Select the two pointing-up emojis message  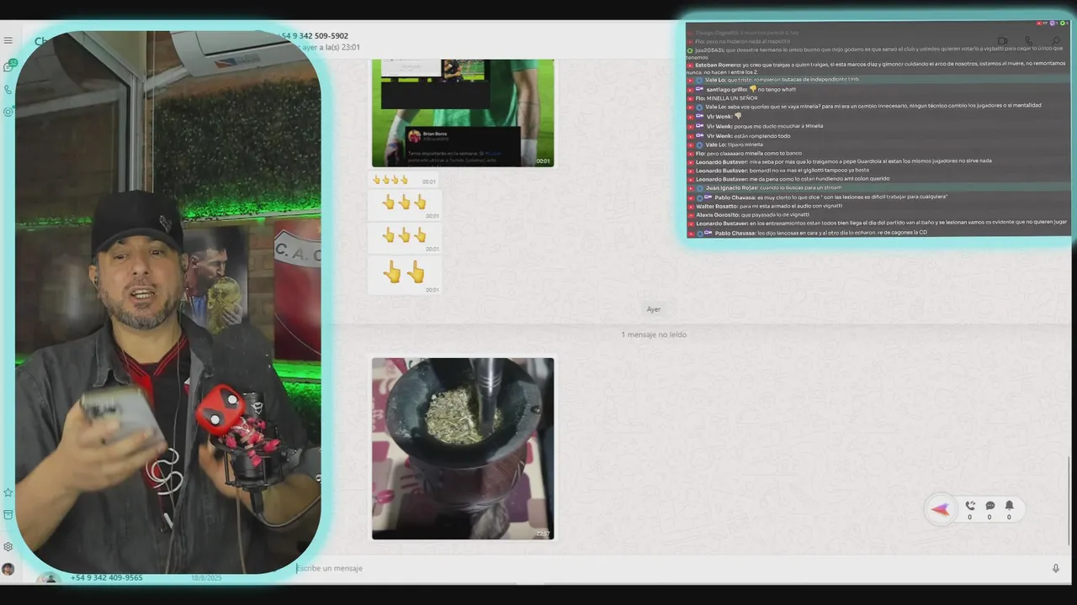point(404,275)
